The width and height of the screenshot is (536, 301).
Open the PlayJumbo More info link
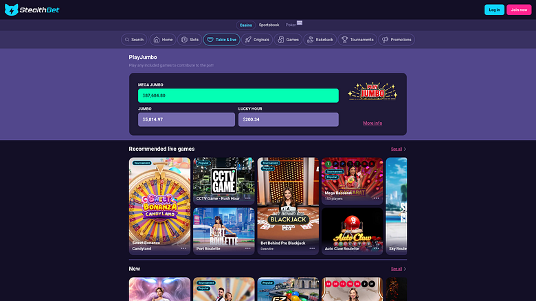click(x=372, y=123)
